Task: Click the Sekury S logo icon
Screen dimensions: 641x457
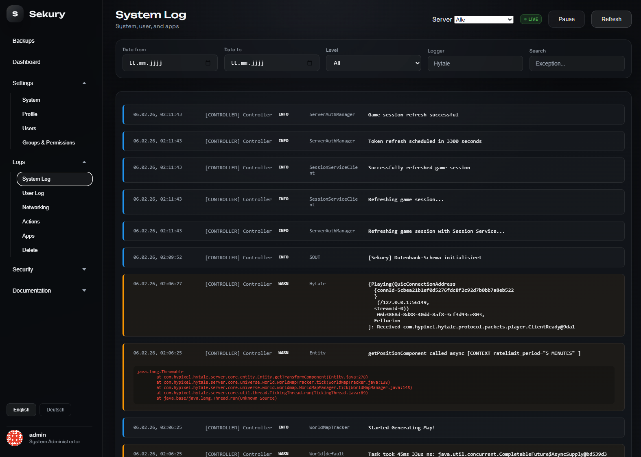Action: point(15,14)
